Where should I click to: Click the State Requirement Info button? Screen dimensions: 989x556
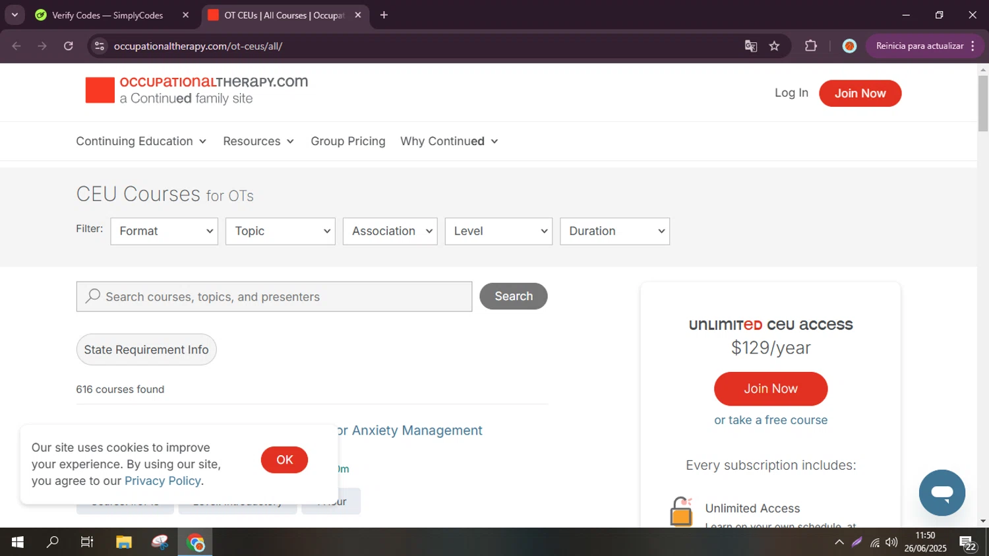coord(146,350)
